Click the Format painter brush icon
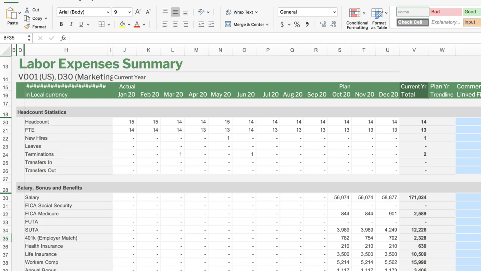 (27, 27)
